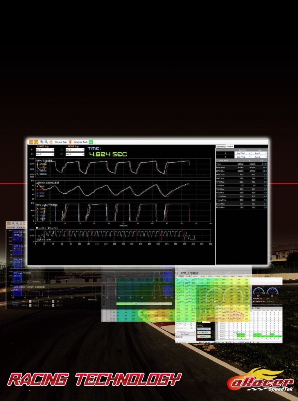This screenshot has width=298, height=401.
Task: Open the A lap dropdown showing Lap 1
Action: pyautogui.click(x=45, y=150)
